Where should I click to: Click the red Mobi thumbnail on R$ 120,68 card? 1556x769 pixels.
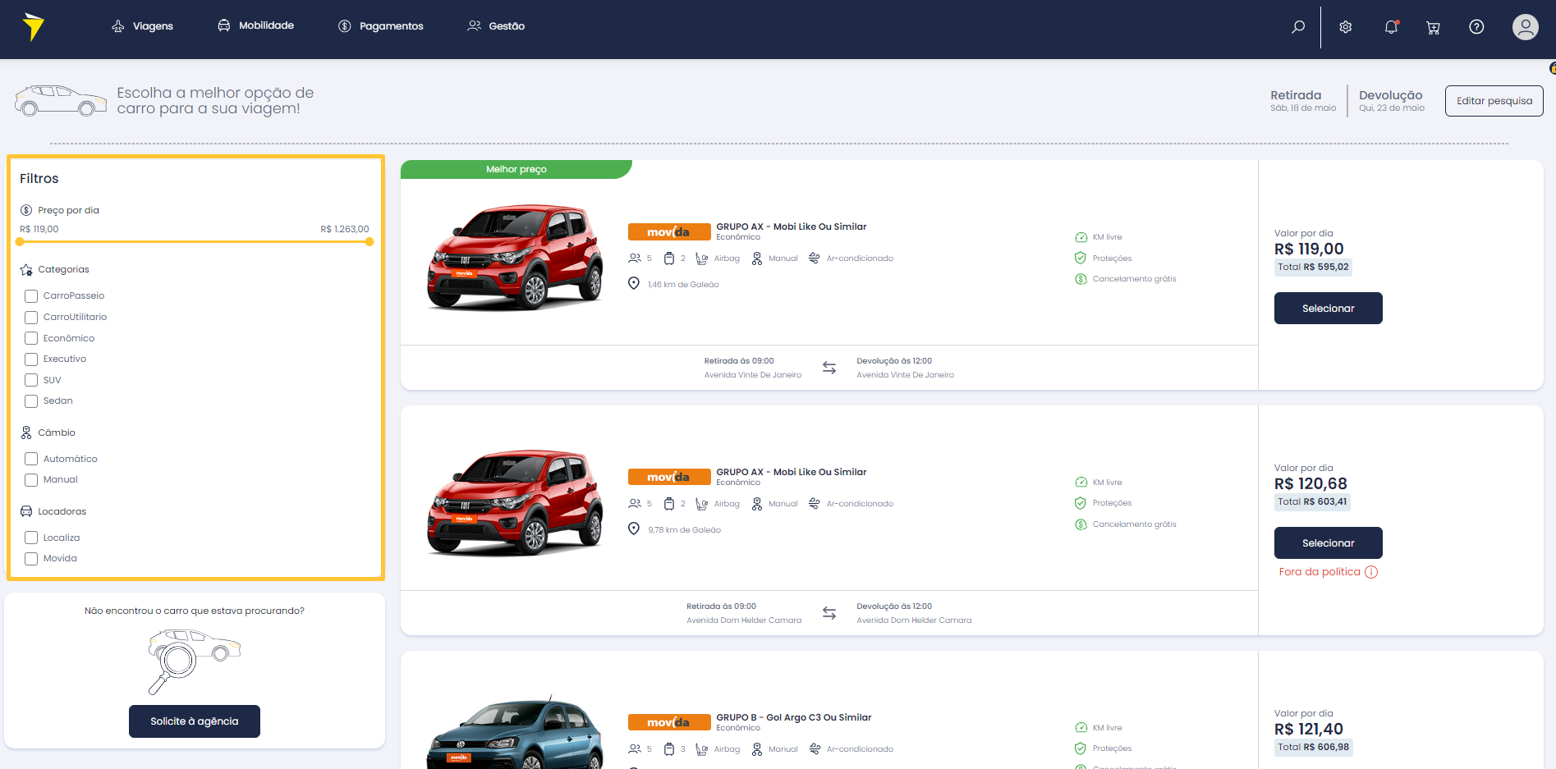click(x=515, y=502)
